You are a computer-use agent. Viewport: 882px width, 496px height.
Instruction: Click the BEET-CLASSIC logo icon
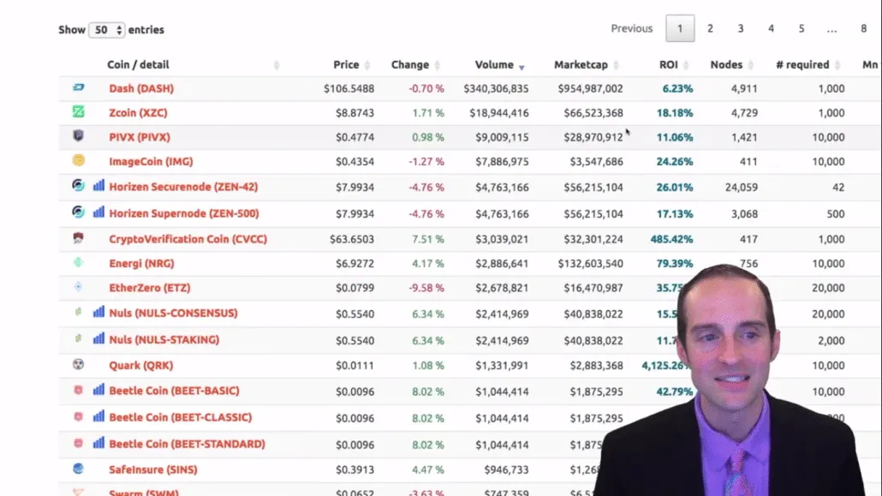point(78,416)
